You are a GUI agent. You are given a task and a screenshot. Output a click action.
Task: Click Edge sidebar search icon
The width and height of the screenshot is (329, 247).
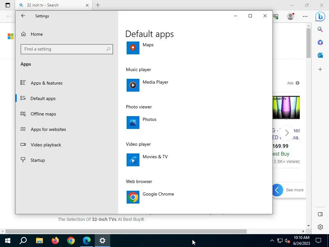320,29
